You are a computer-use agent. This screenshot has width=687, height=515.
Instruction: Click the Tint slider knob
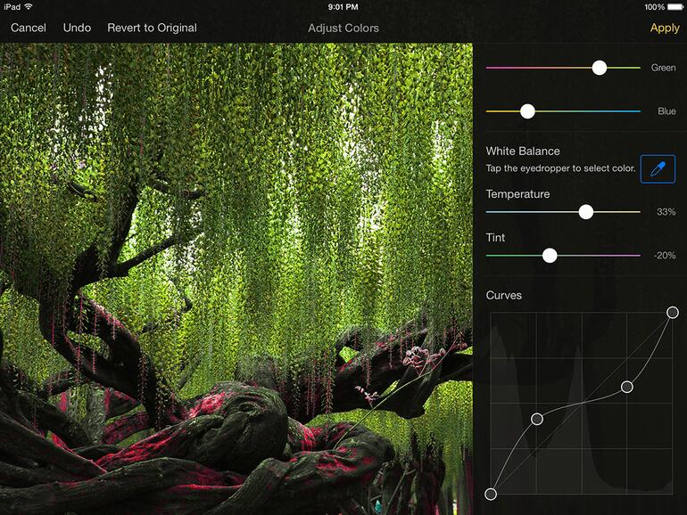(550, 256)
